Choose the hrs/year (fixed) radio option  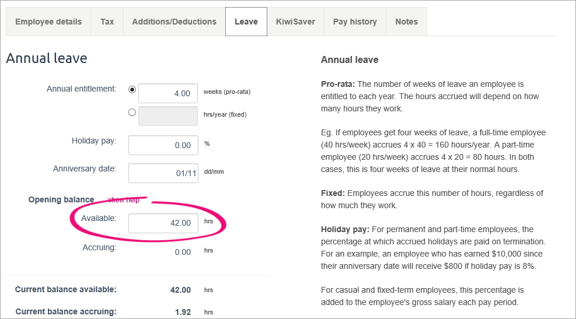(x=132, y=113)
